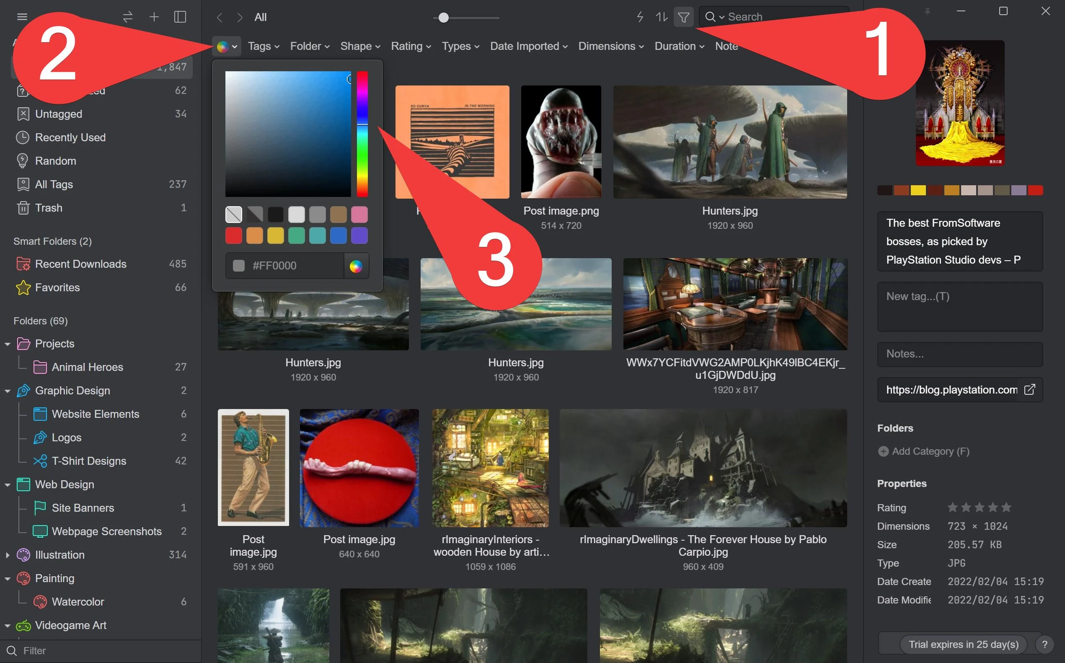Collapse the Projects folder arrow
1065x663 pixels.
8,344
